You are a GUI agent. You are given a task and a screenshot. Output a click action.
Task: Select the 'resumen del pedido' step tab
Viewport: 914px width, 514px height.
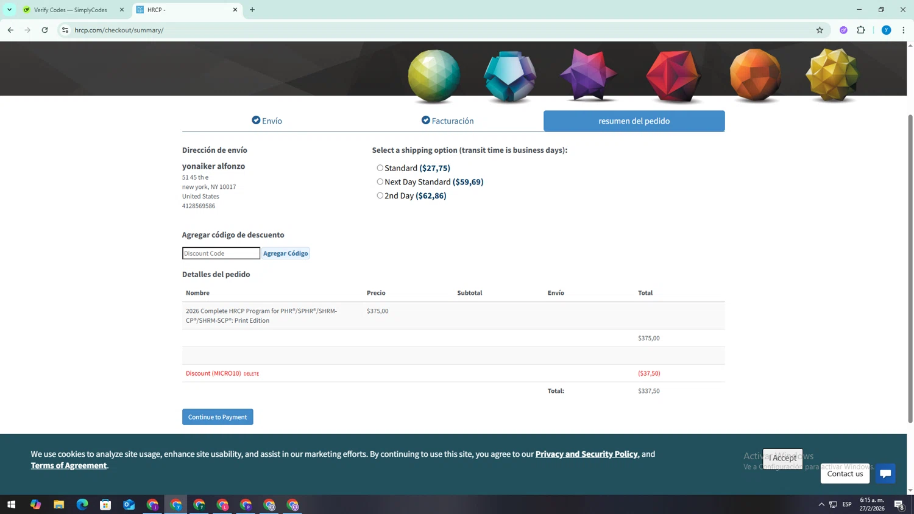(634, 121)
